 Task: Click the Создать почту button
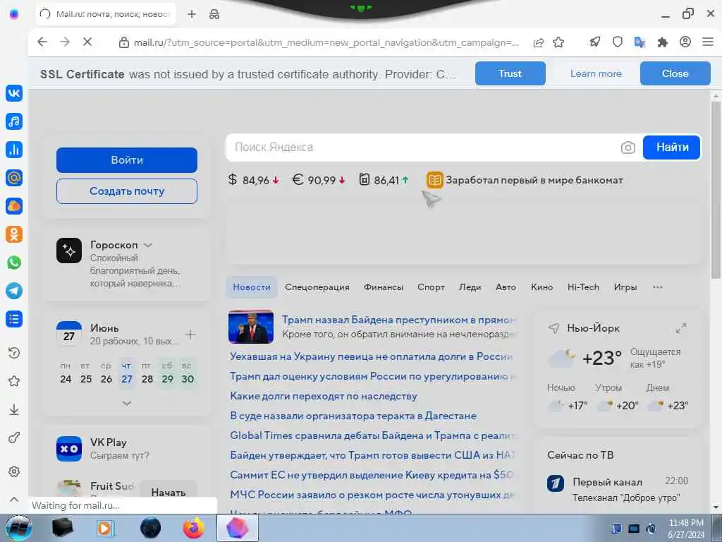pyautogui.click(x=127, y=191)
